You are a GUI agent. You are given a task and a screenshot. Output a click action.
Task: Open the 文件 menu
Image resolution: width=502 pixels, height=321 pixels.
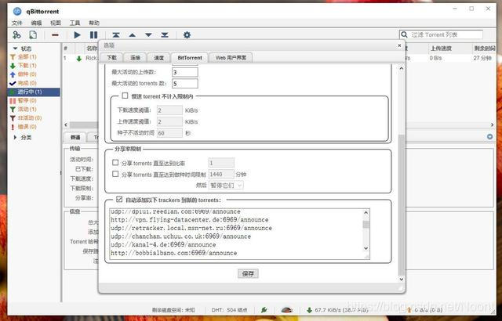tap(17, 23)
